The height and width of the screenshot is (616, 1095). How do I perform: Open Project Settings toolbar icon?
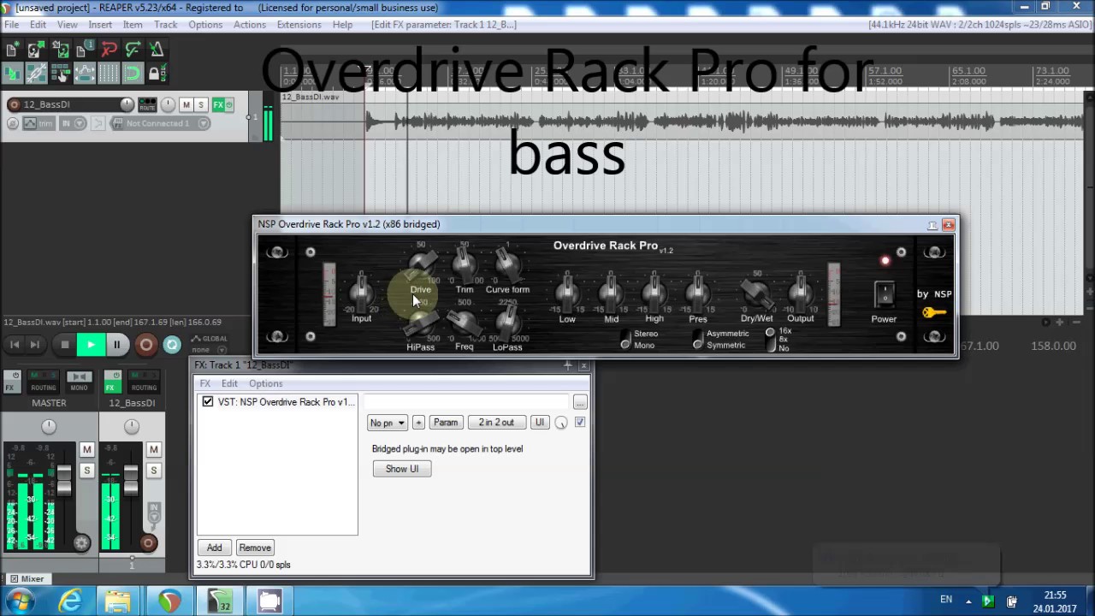85,50
